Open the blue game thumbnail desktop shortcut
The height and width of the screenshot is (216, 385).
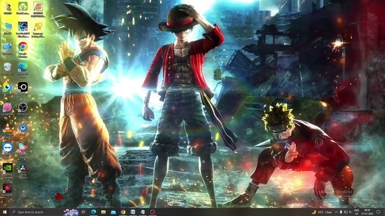pos(23,29)
